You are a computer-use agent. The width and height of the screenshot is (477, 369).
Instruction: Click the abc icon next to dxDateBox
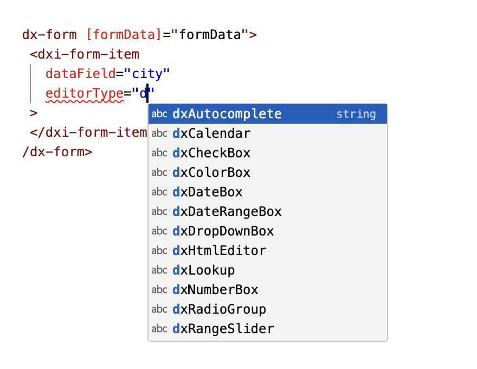click(159, 192)
